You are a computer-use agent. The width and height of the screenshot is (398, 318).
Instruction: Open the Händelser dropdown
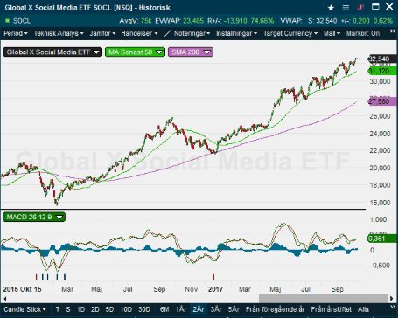139,33
